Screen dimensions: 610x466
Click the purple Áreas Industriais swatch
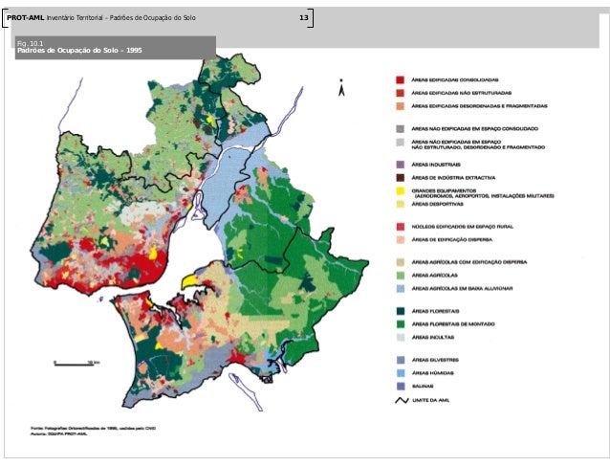click(400, 165)
